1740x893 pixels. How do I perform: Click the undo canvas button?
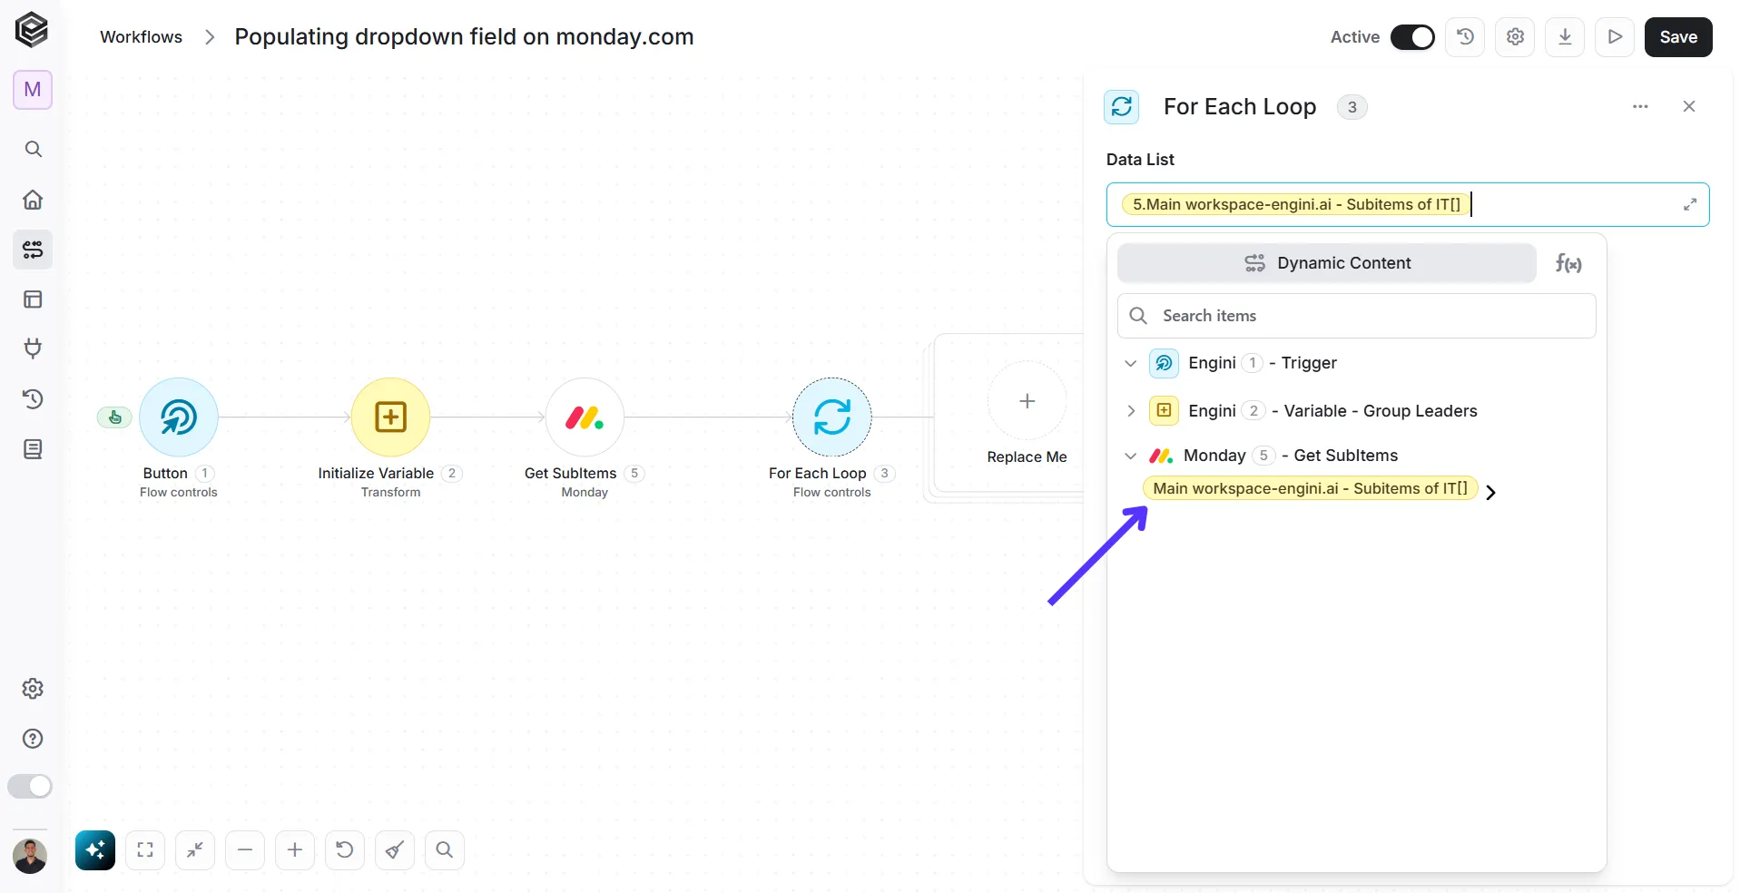pyautogui.click(x=345, y=850)
